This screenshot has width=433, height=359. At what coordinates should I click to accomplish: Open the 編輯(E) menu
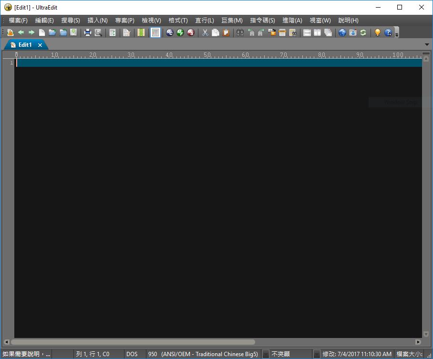point(44,21)
